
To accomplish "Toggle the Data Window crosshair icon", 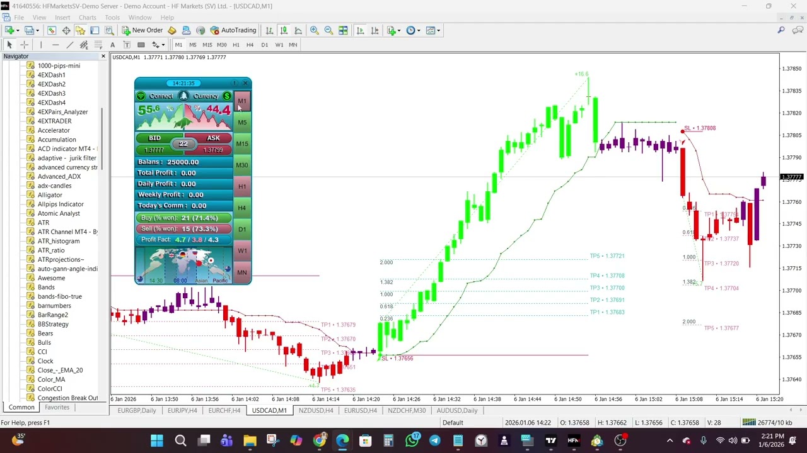I will (66, 30).
